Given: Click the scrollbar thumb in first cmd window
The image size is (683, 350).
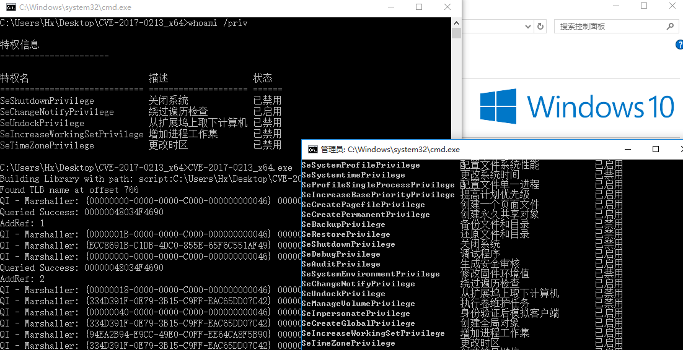Looking at the screenshot, I should [x=456, y=33].
